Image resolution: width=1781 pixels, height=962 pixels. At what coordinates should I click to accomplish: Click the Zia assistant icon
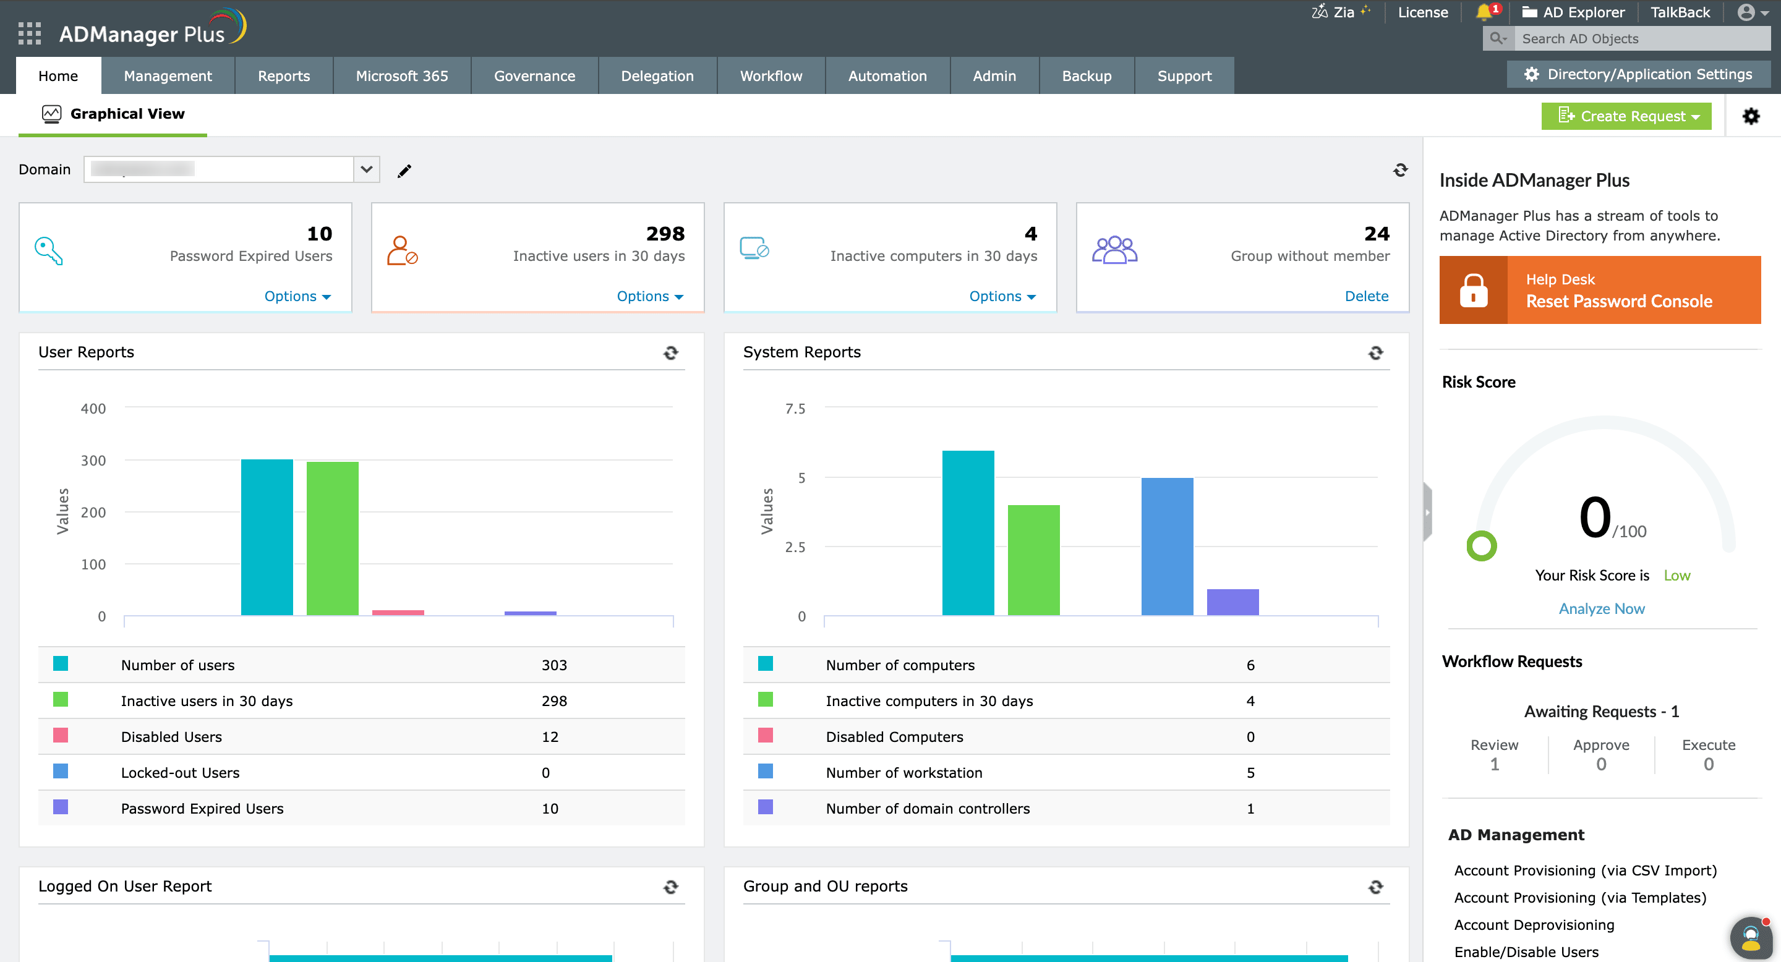(1320, 12)
